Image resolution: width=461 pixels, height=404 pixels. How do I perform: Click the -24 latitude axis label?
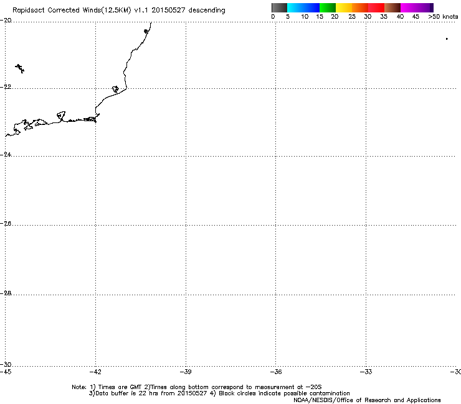click(x=6, y=154)
